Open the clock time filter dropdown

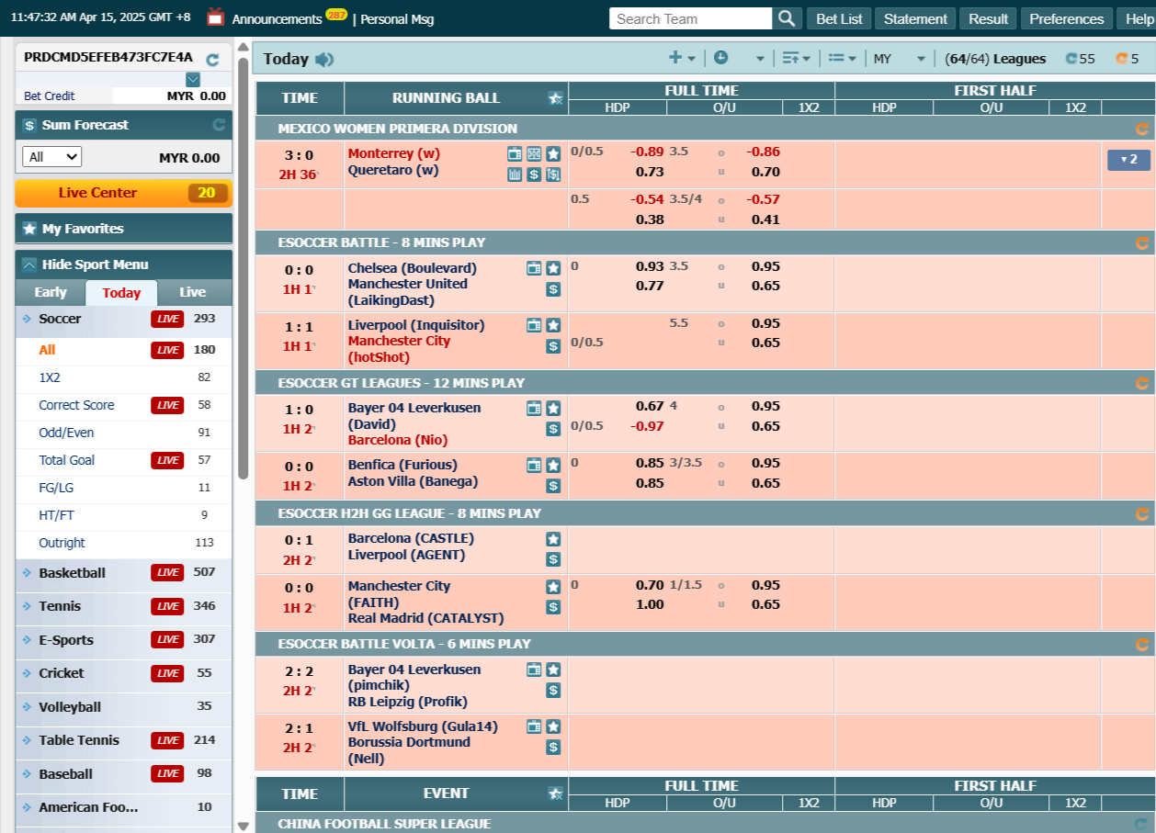coord(740,58)
